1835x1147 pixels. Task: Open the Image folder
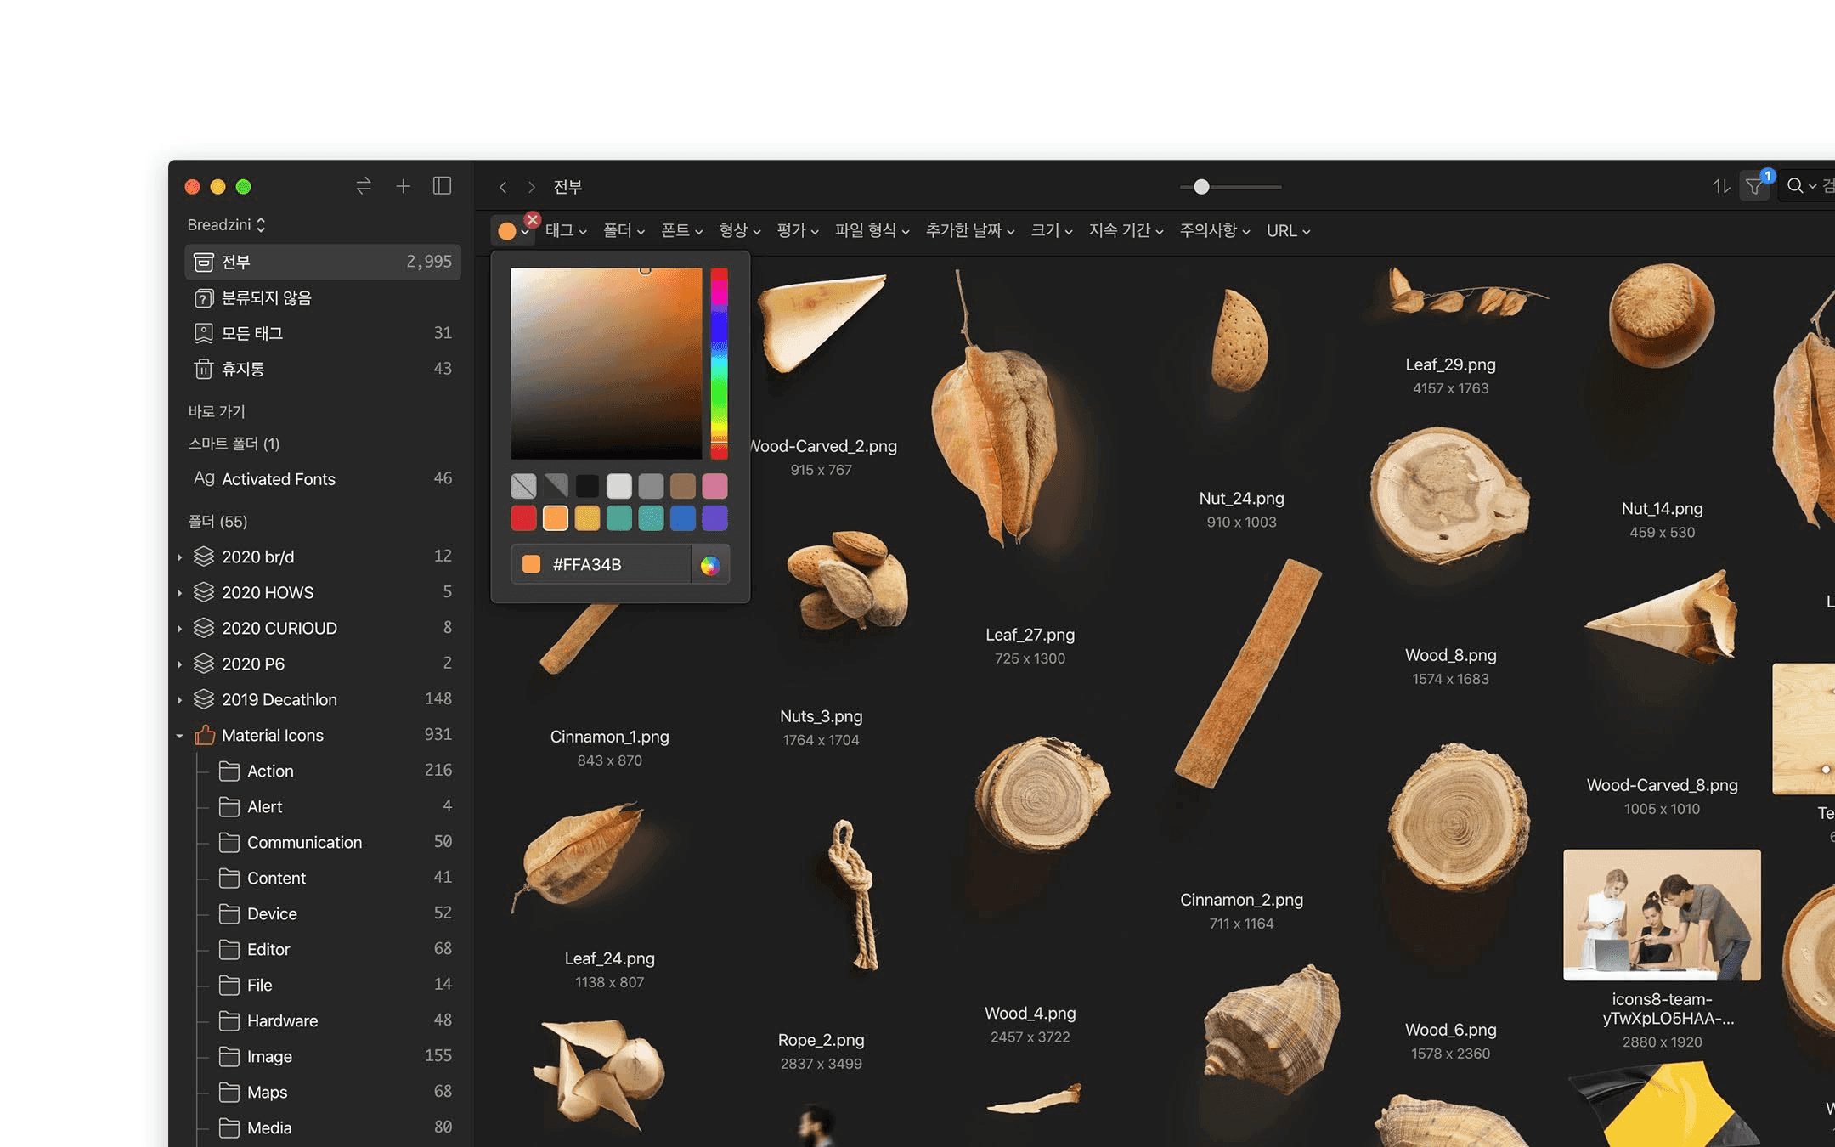(323, 1056)
